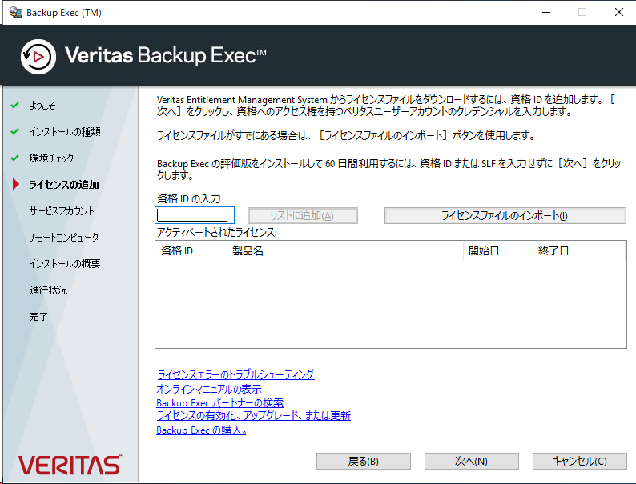Click the キャンセル(C) cancel button

[580, 461]
